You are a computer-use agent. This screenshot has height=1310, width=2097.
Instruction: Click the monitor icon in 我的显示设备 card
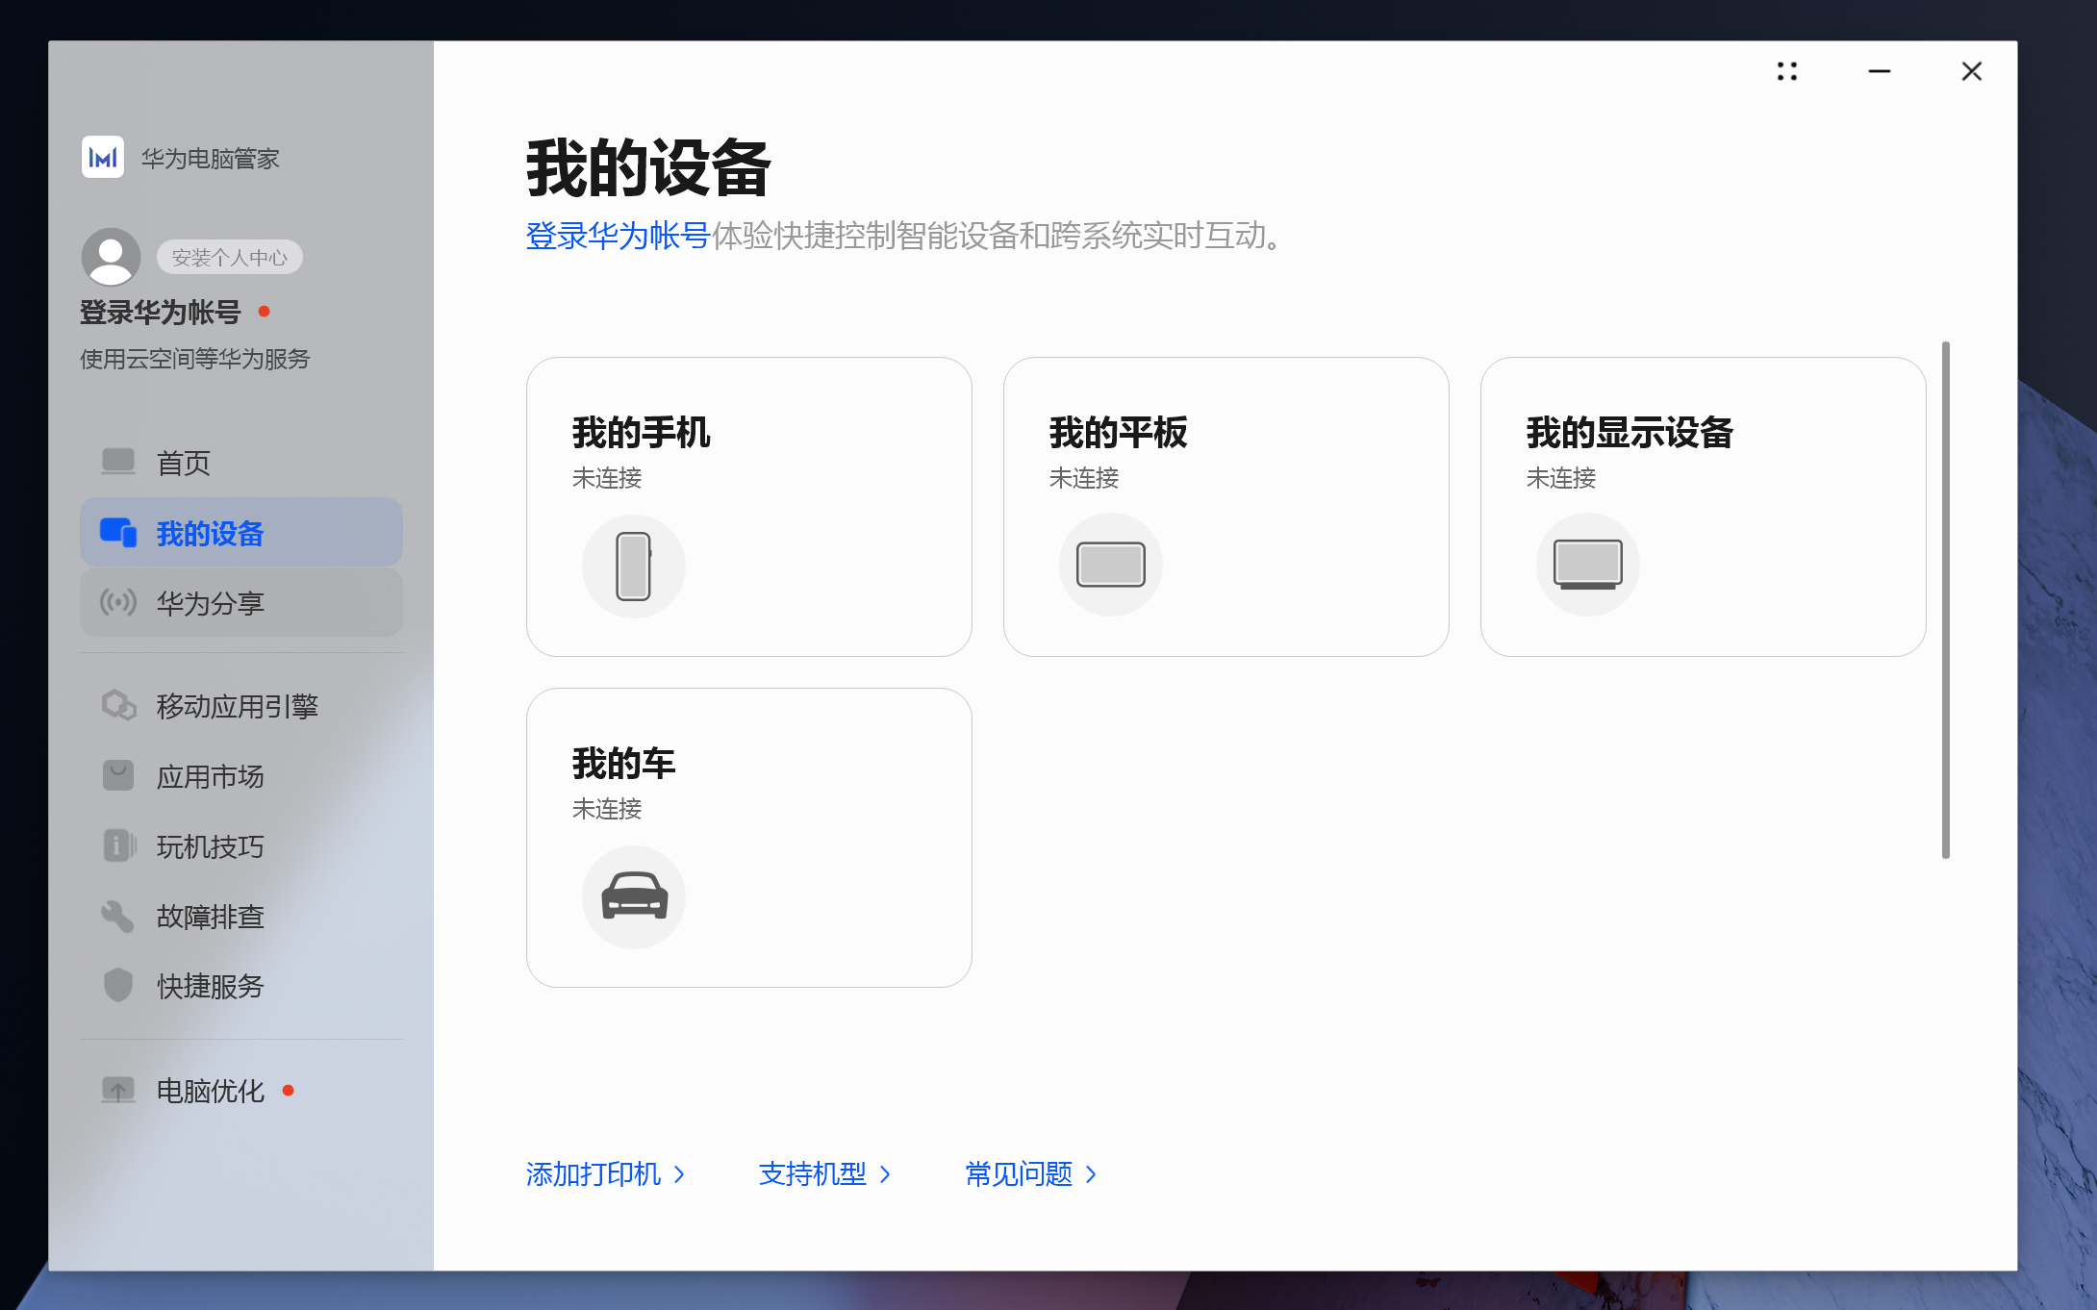pyautogui.click(x=1588, y=565)
